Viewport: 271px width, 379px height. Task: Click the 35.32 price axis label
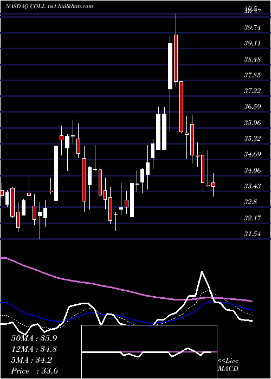(253, 139)
